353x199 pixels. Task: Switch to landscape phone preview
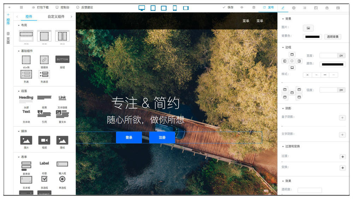pos(186,8)
